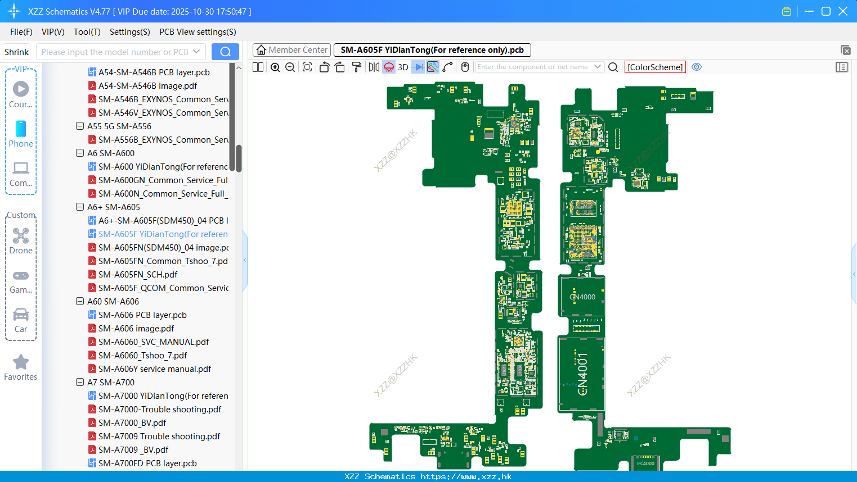
Task: Open PCB View settings(S) menu
Action: click(x=198, y=32)
